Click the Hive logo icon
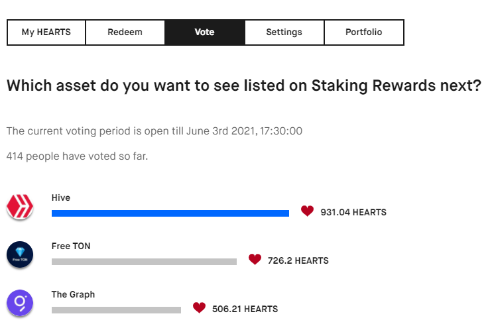 [20, 206]
